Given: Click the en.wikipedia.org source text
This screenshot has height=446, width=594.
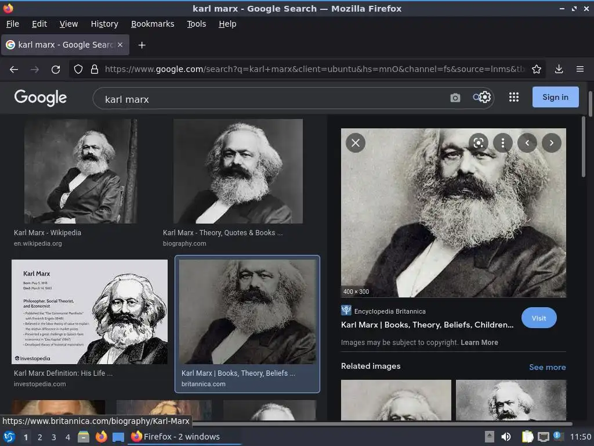Looking at the screenshot, I should [x=38, y=243].
